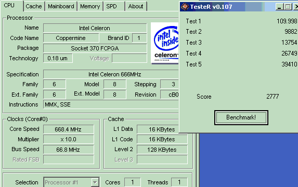This screenshot has width=298, height=187.
Task: Select the Instructions MMX, SSE field
Action: click(111, 104)
